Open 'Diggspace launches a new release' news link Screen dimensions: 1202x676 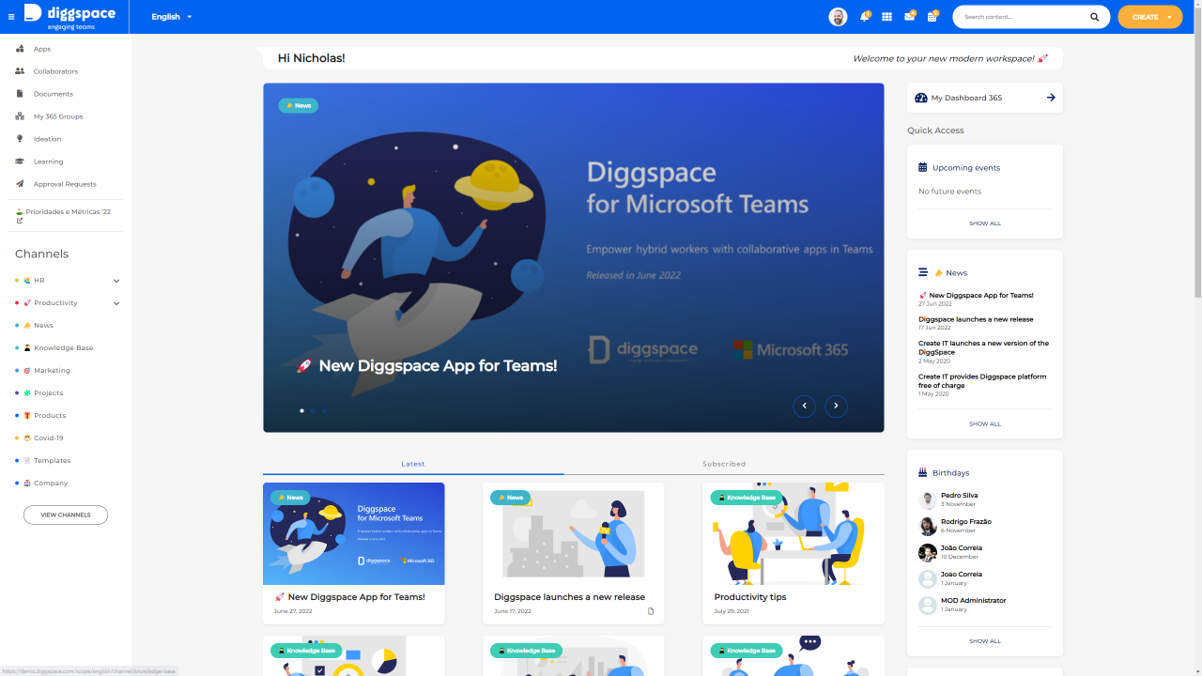(976, 319)
